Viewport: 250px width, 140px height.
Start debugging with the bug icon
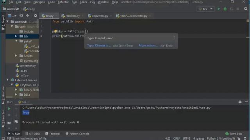[x=225, y=9]
